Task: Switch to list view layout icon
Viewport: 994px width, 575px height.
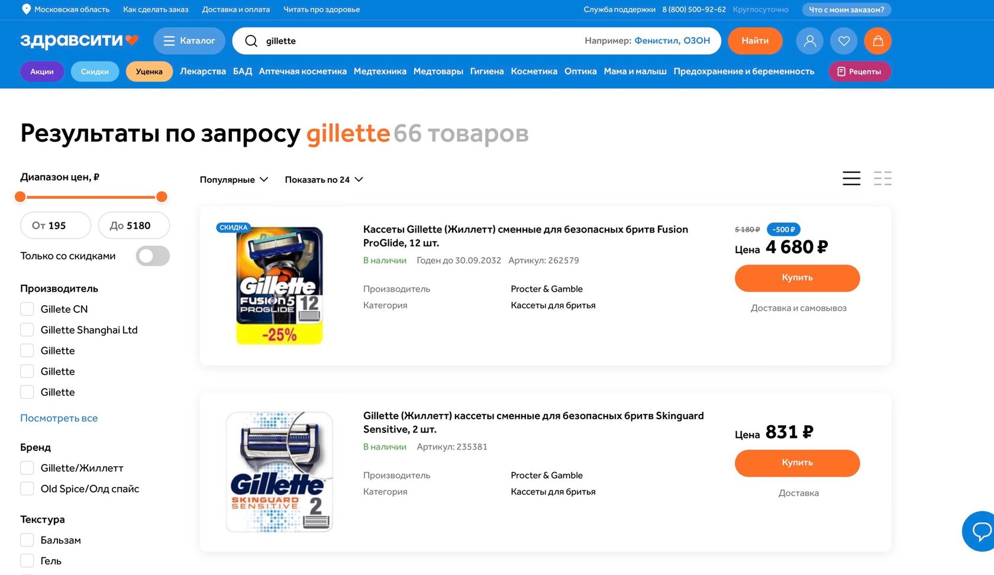Action: (x=851, y=179)
